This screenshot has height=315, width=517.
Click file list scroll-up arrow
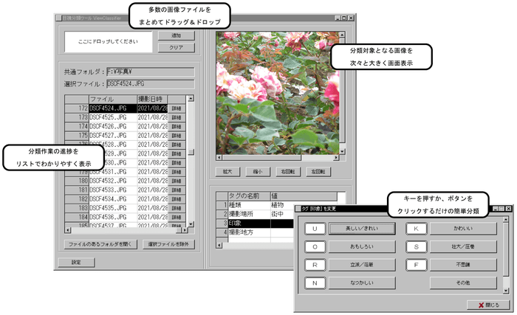[191, 99]
